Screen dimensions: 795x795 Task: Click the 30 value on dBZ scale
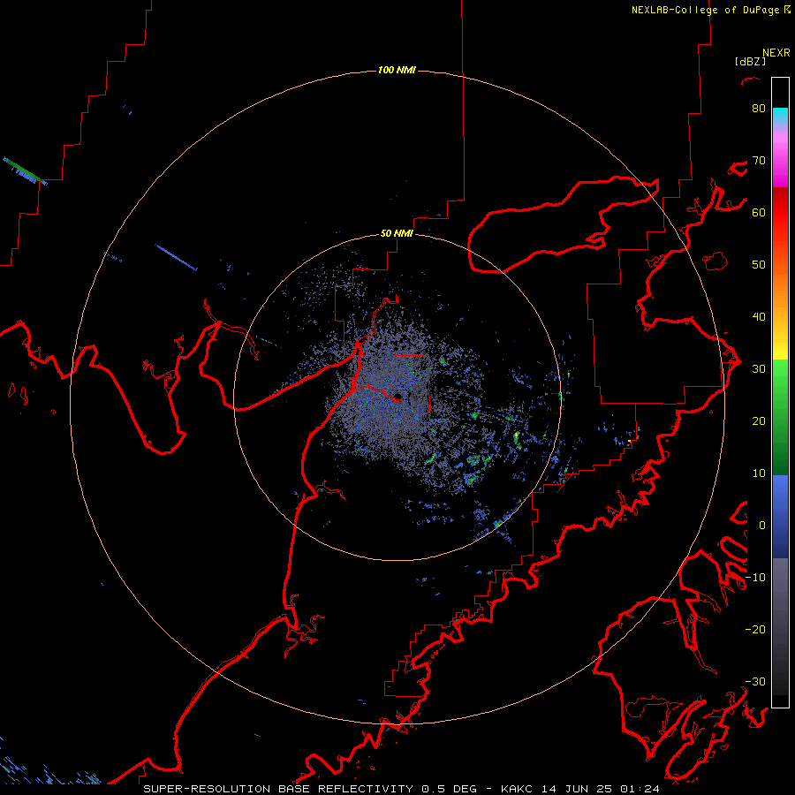coord(759,368)
